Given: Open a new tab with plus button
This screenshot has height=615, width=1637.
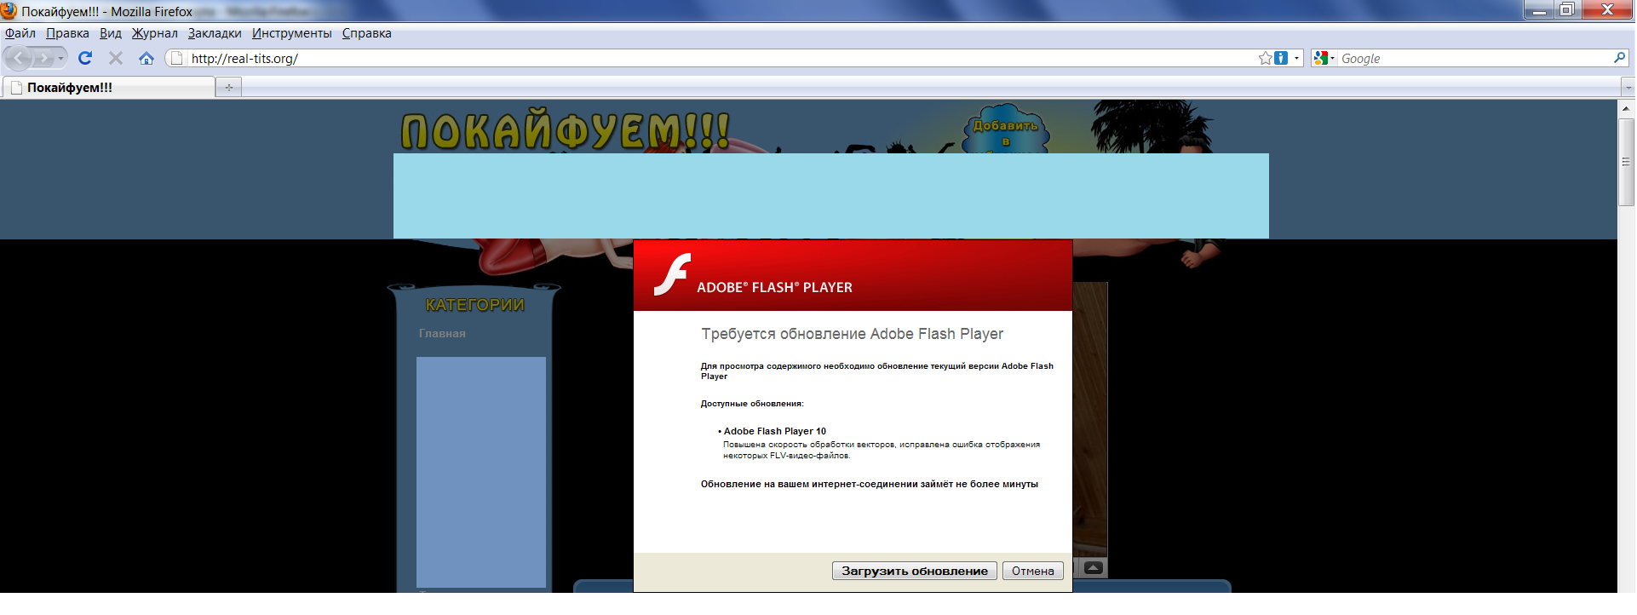Looking at the screenshot, I should coord(229,87).
